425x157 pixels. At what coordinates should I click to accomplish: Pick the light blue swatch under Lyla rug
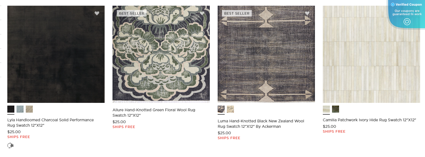tap(20, 109)
